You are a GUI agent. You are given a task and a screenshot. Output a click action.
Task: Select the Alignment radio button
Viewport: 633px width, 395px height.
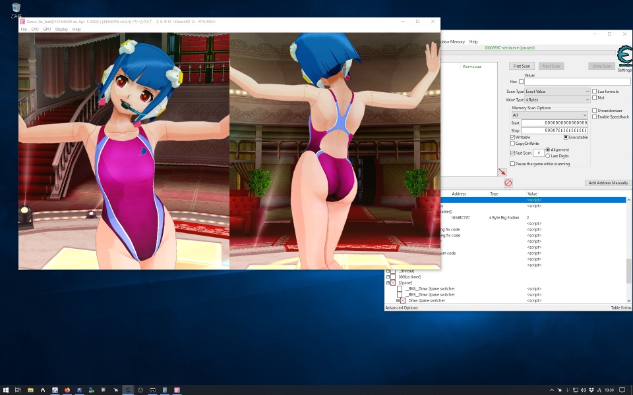point(548,150)
